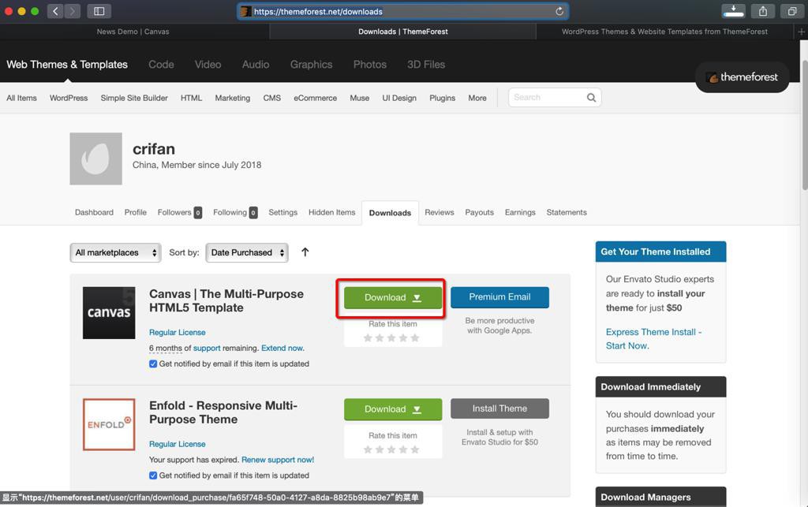
Task: Show all tabs overview icon
Action: [792, 11]
